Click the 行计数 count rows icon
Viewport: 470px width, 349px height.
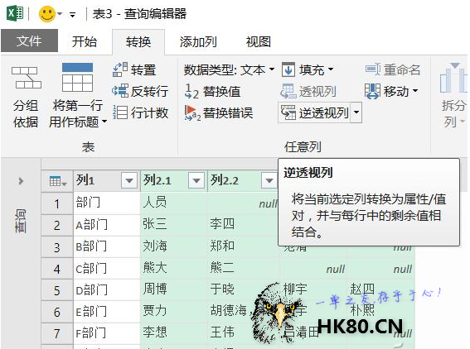click(120, 112)
